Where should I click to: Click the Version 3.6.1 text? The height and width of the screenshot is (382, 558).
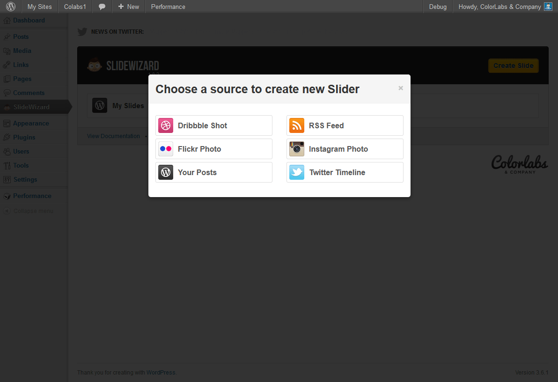point(532,372)
